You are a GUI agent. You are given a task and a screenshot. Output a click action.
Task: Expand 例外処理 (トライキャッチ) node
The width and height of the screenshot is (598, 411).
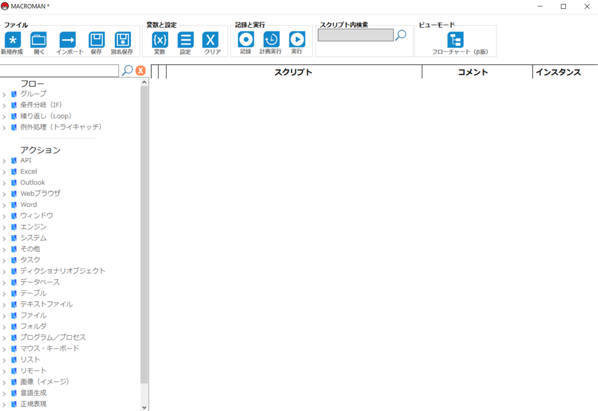pyautogui.click(x=4, y=127)
